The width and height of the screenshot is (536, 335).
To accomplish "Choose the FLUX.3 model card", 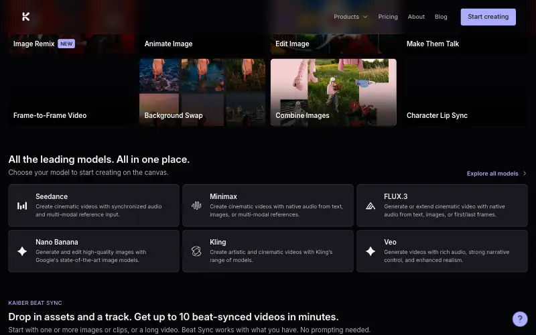I will click(442, 206).
